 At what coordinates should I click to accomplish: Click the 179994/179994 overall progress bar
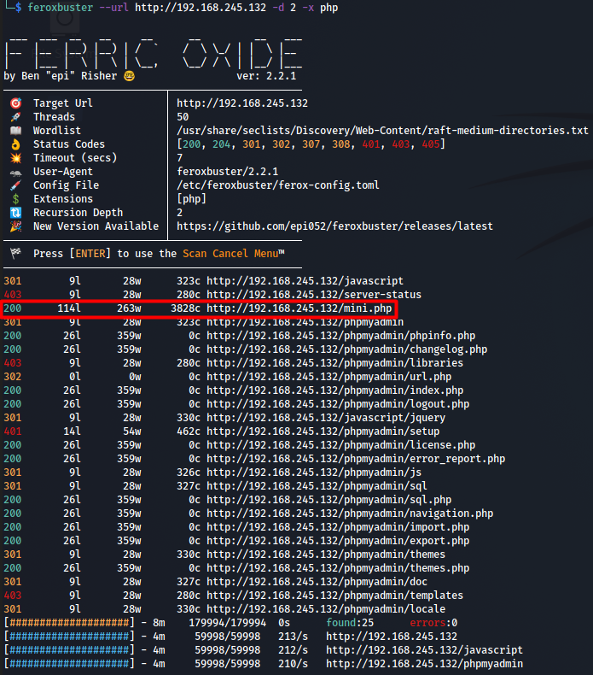pos(69,623)
